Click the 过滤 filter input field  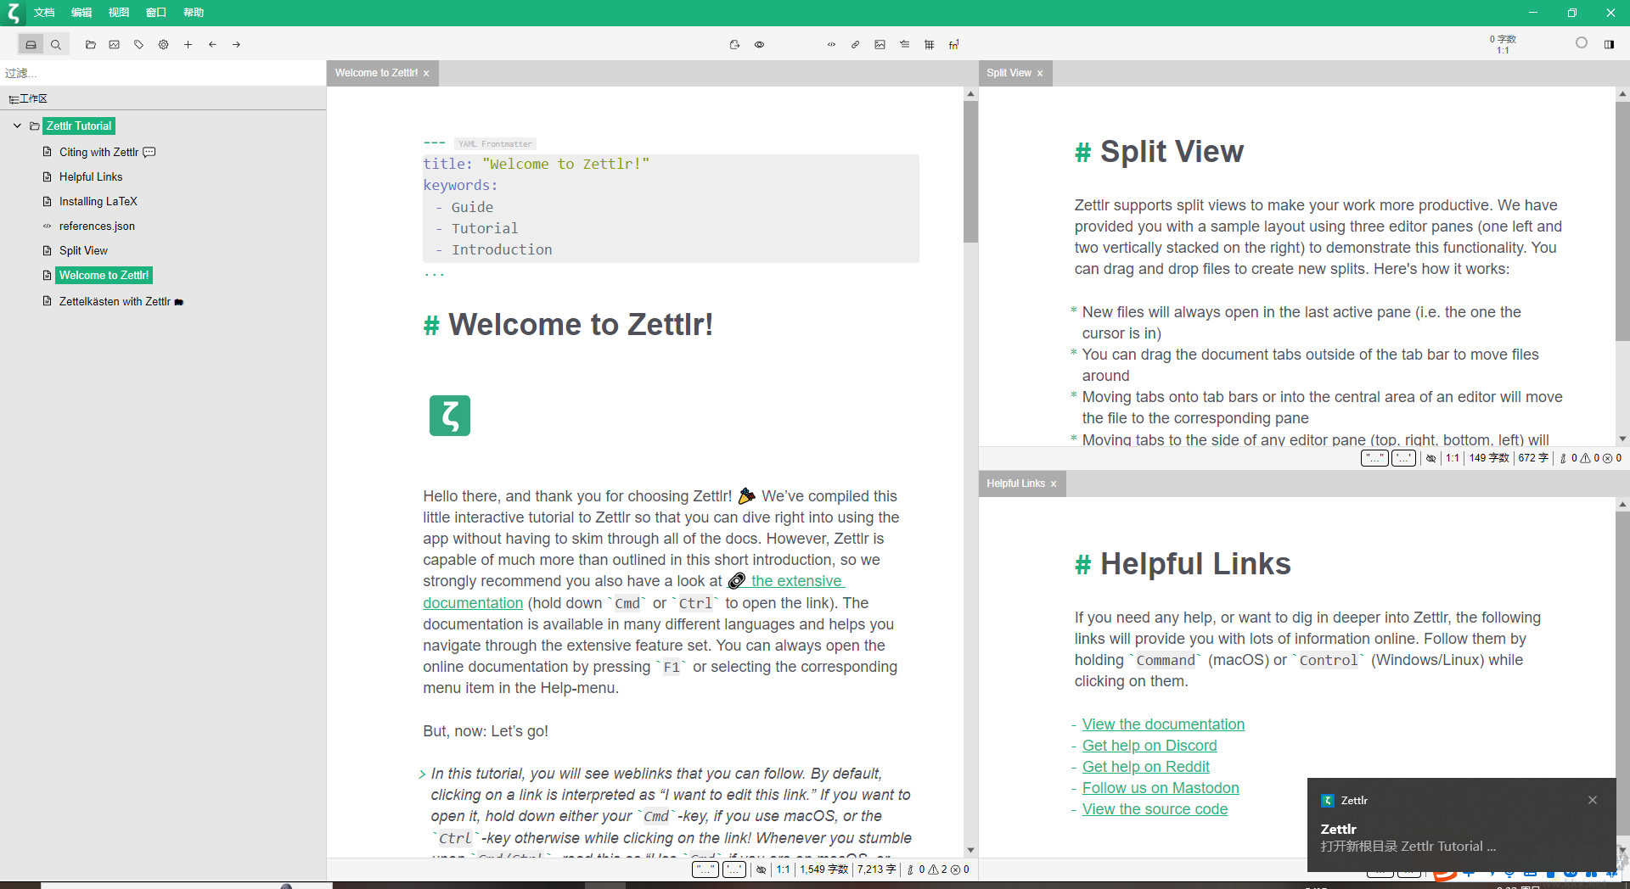coord(161,74)
